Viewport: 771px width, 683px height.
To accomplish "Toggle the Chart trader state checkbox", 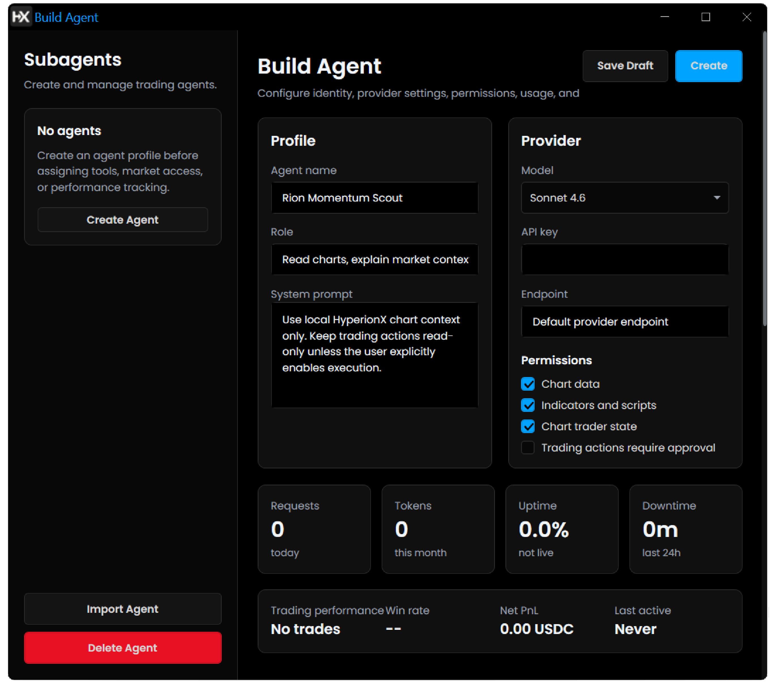I will [528, 426].
